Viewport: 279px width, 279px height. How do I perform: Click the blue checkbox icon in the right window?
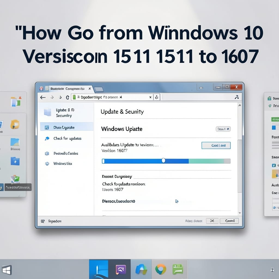point(274,165)
